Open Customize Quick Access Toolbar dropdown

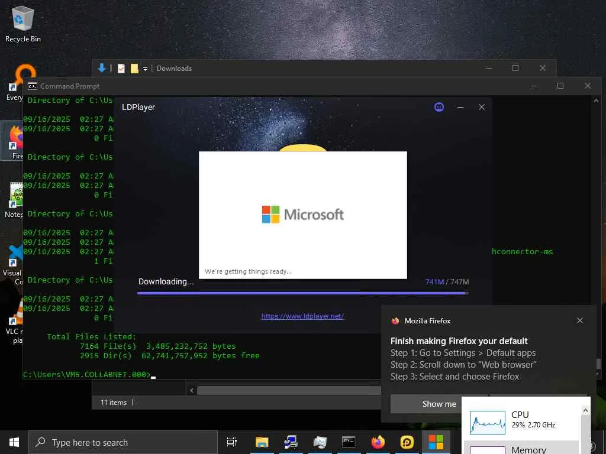[146, 69]
